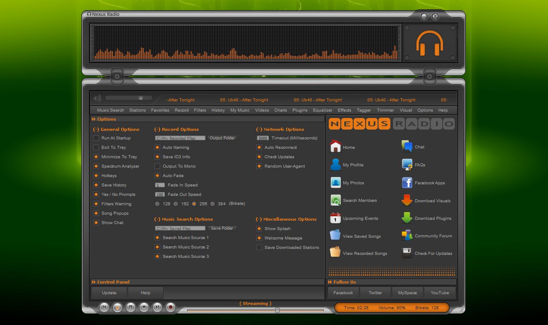Viewport: 548px width, 325px height.
Task: Enable Exit To Tray checkbox
Action: 96,148
